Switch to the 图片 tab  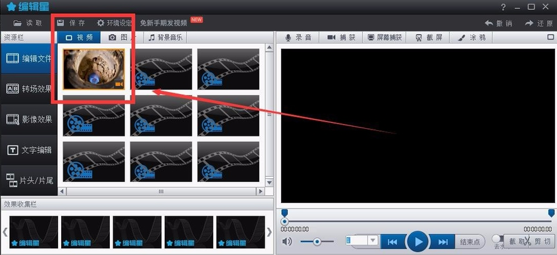122,37
